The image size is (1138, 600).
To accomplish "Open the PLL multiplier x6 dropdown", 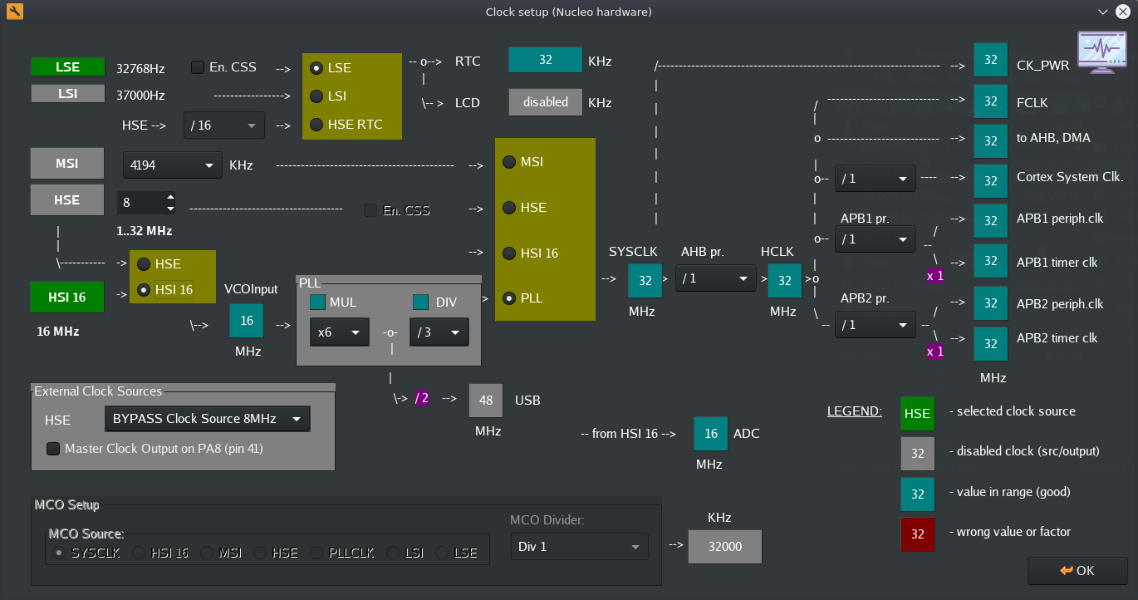I will coord(339,332).
